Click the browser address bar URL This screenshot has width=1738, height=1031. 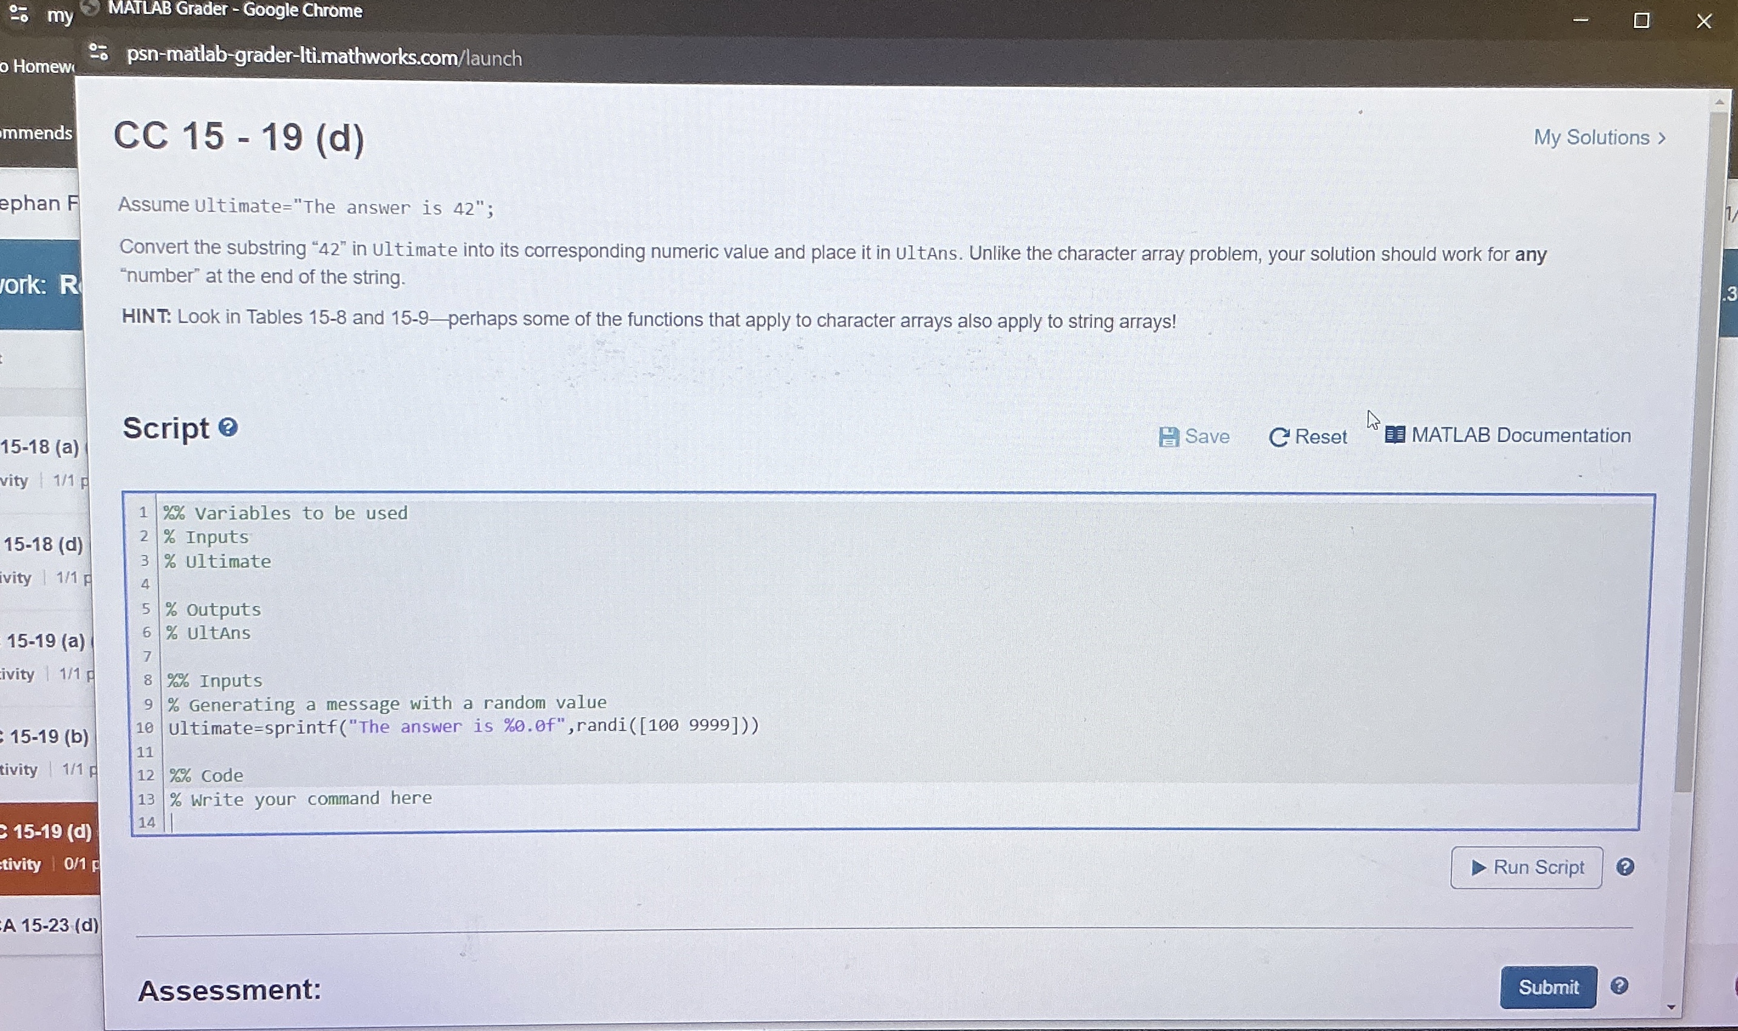click(324, 56)
